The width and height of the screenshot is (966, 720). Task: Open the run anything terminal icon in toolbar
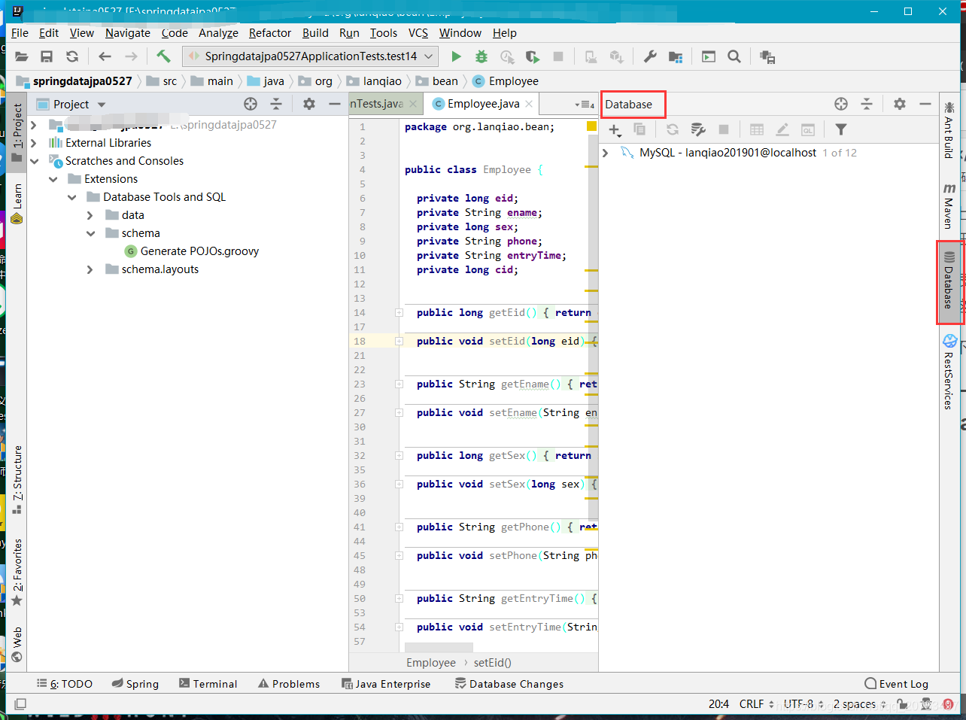709,56
